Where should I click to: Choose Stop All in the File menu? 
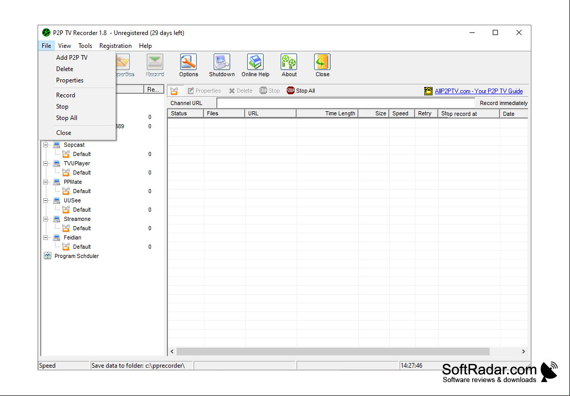pos(77,118)
